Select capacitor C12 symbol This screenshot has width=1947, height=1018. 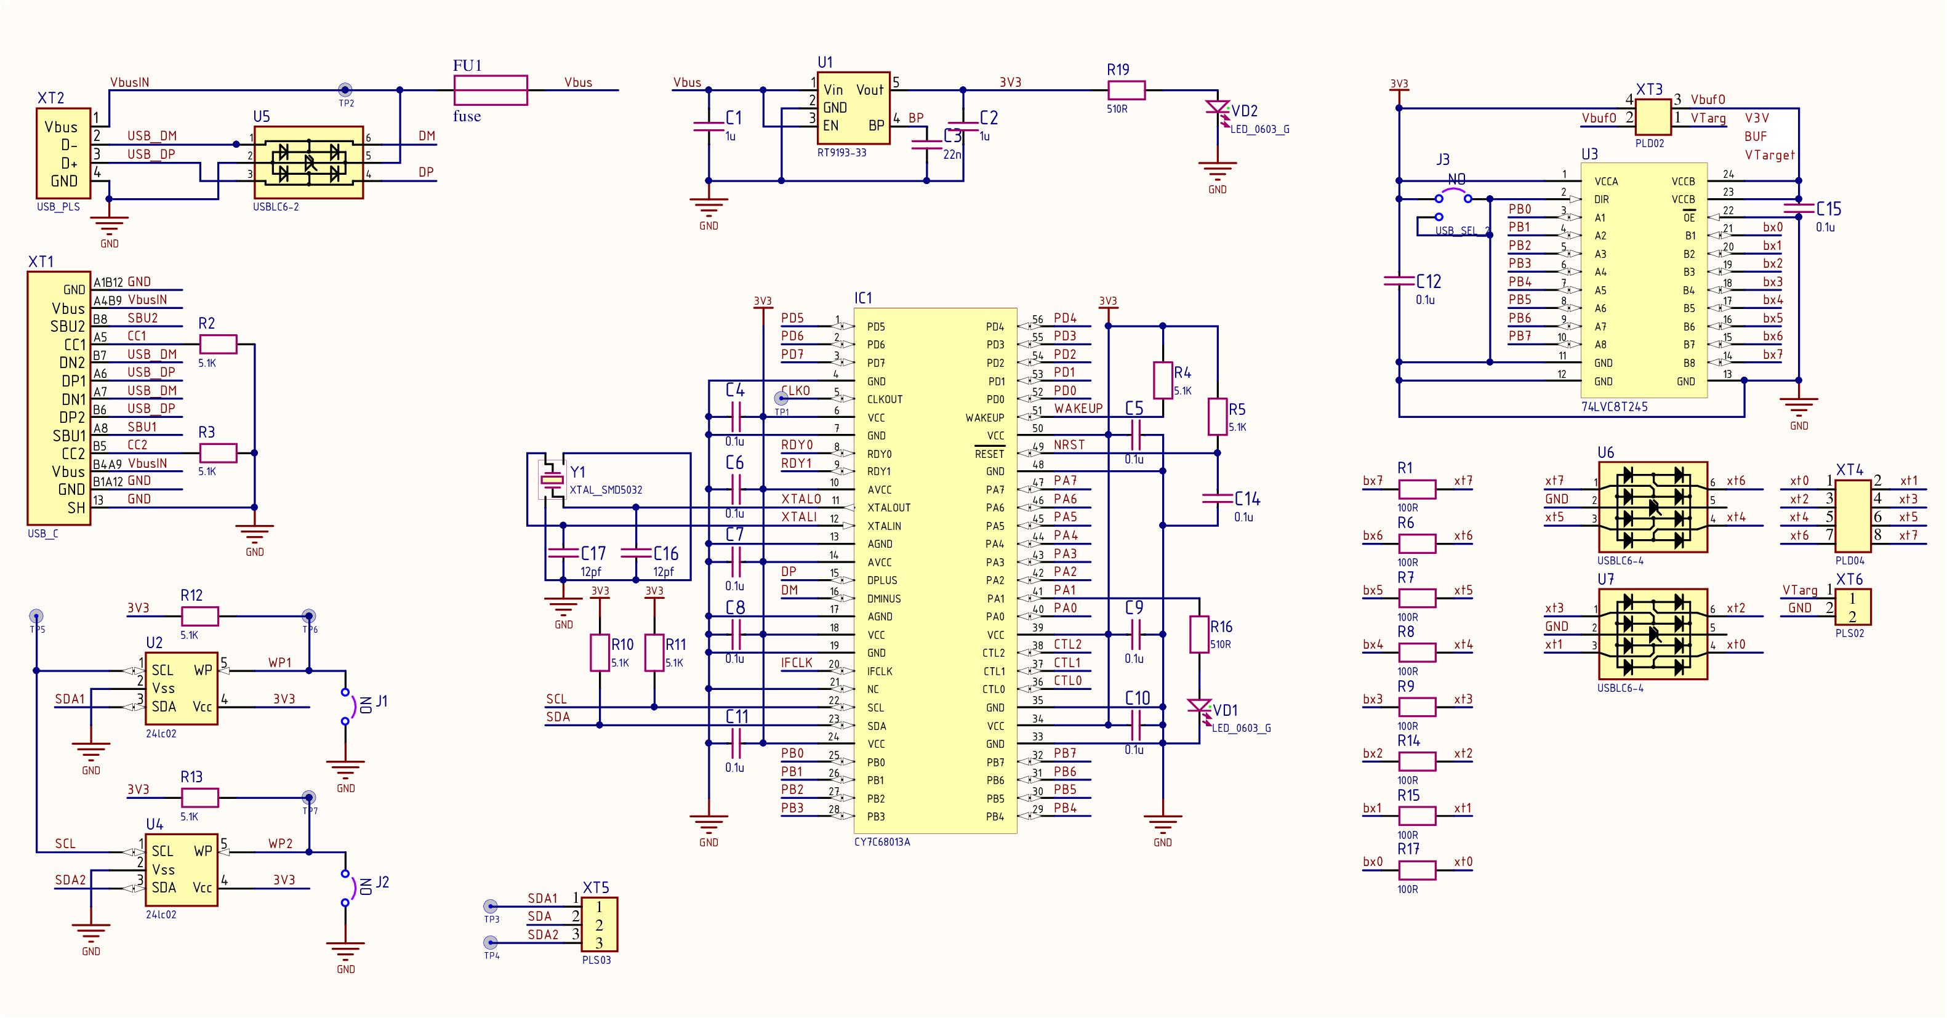click(x=1399, y=281)
